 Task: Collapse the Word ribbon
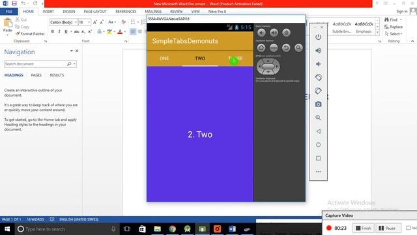[x=412, y=41]
